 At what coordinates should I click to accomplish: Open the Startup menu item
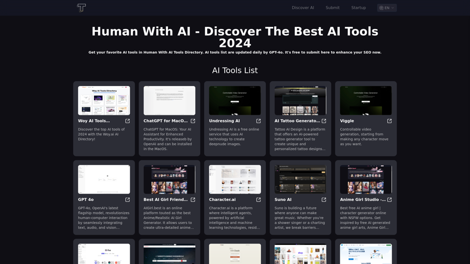click(x=358, y=8)
